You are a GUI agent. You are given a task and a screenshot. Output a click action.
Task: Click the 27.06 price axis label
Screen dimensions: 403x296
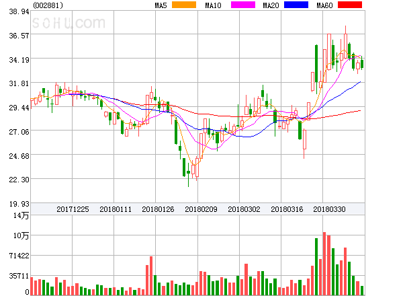[x=19, y=132]
